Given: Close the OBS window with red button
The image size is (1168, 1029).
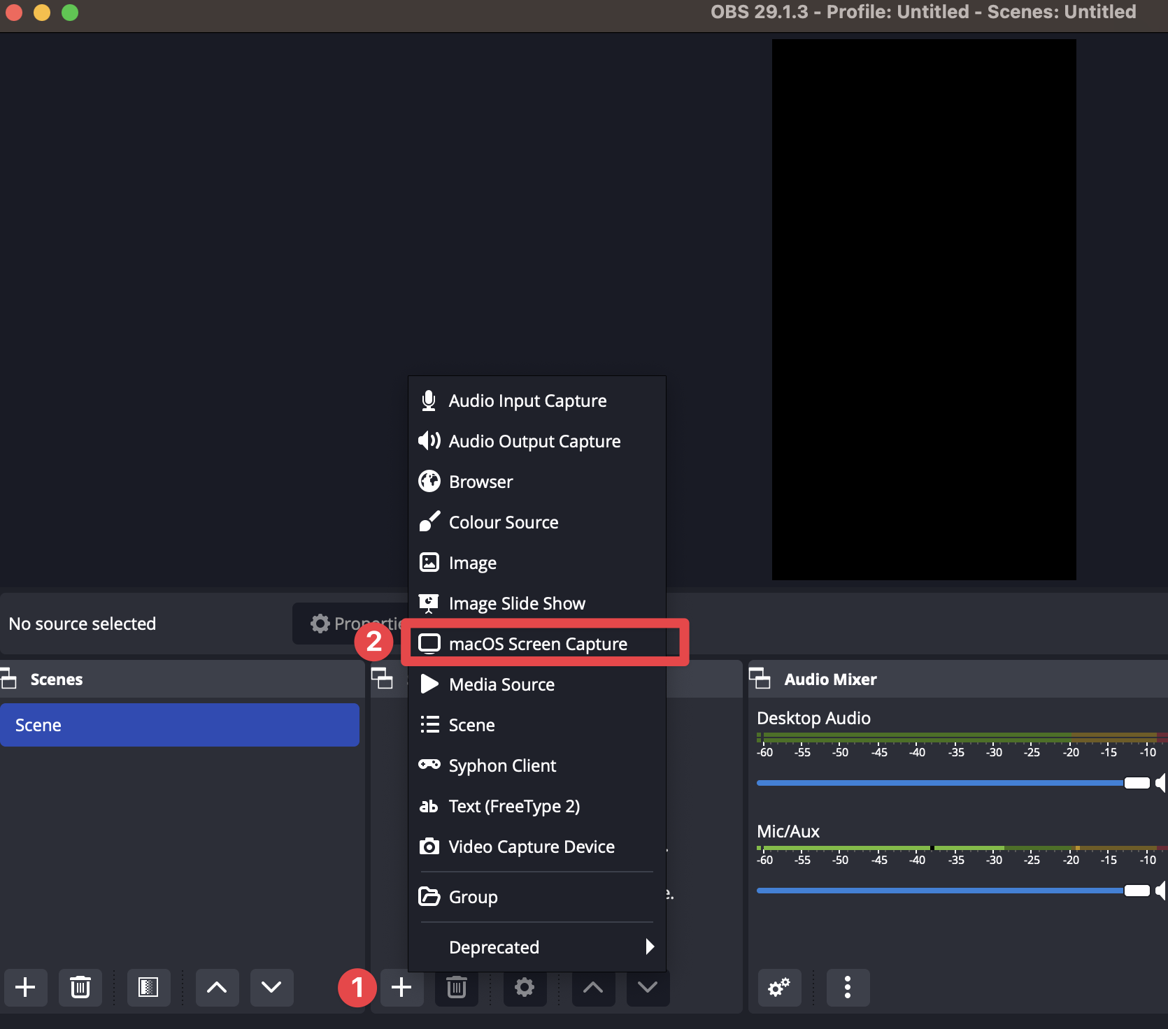Looking at the screenshot, I should 14,12.
